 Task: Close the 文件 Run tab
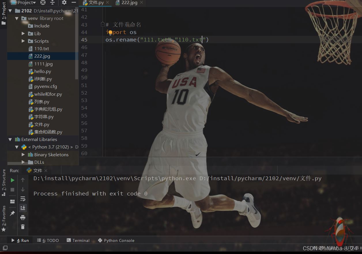(x=46, y=171)
